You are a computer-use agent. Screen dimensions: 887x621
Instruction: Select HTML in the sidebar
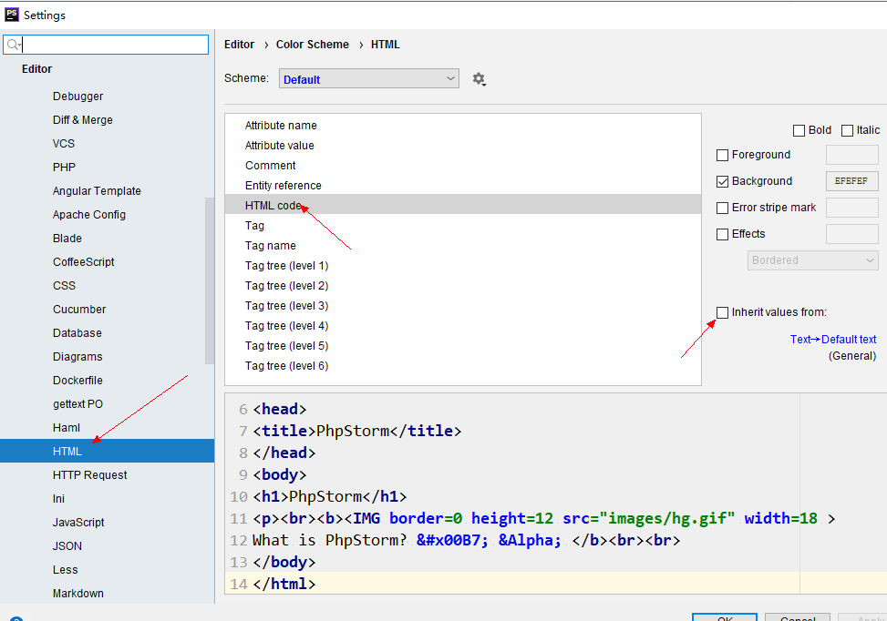[107, 452]
